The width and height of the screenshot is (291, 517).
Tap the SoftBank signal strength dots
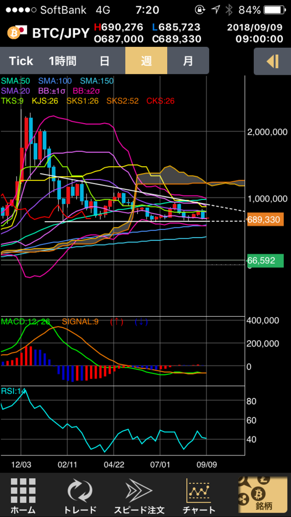tap(20, 10)
